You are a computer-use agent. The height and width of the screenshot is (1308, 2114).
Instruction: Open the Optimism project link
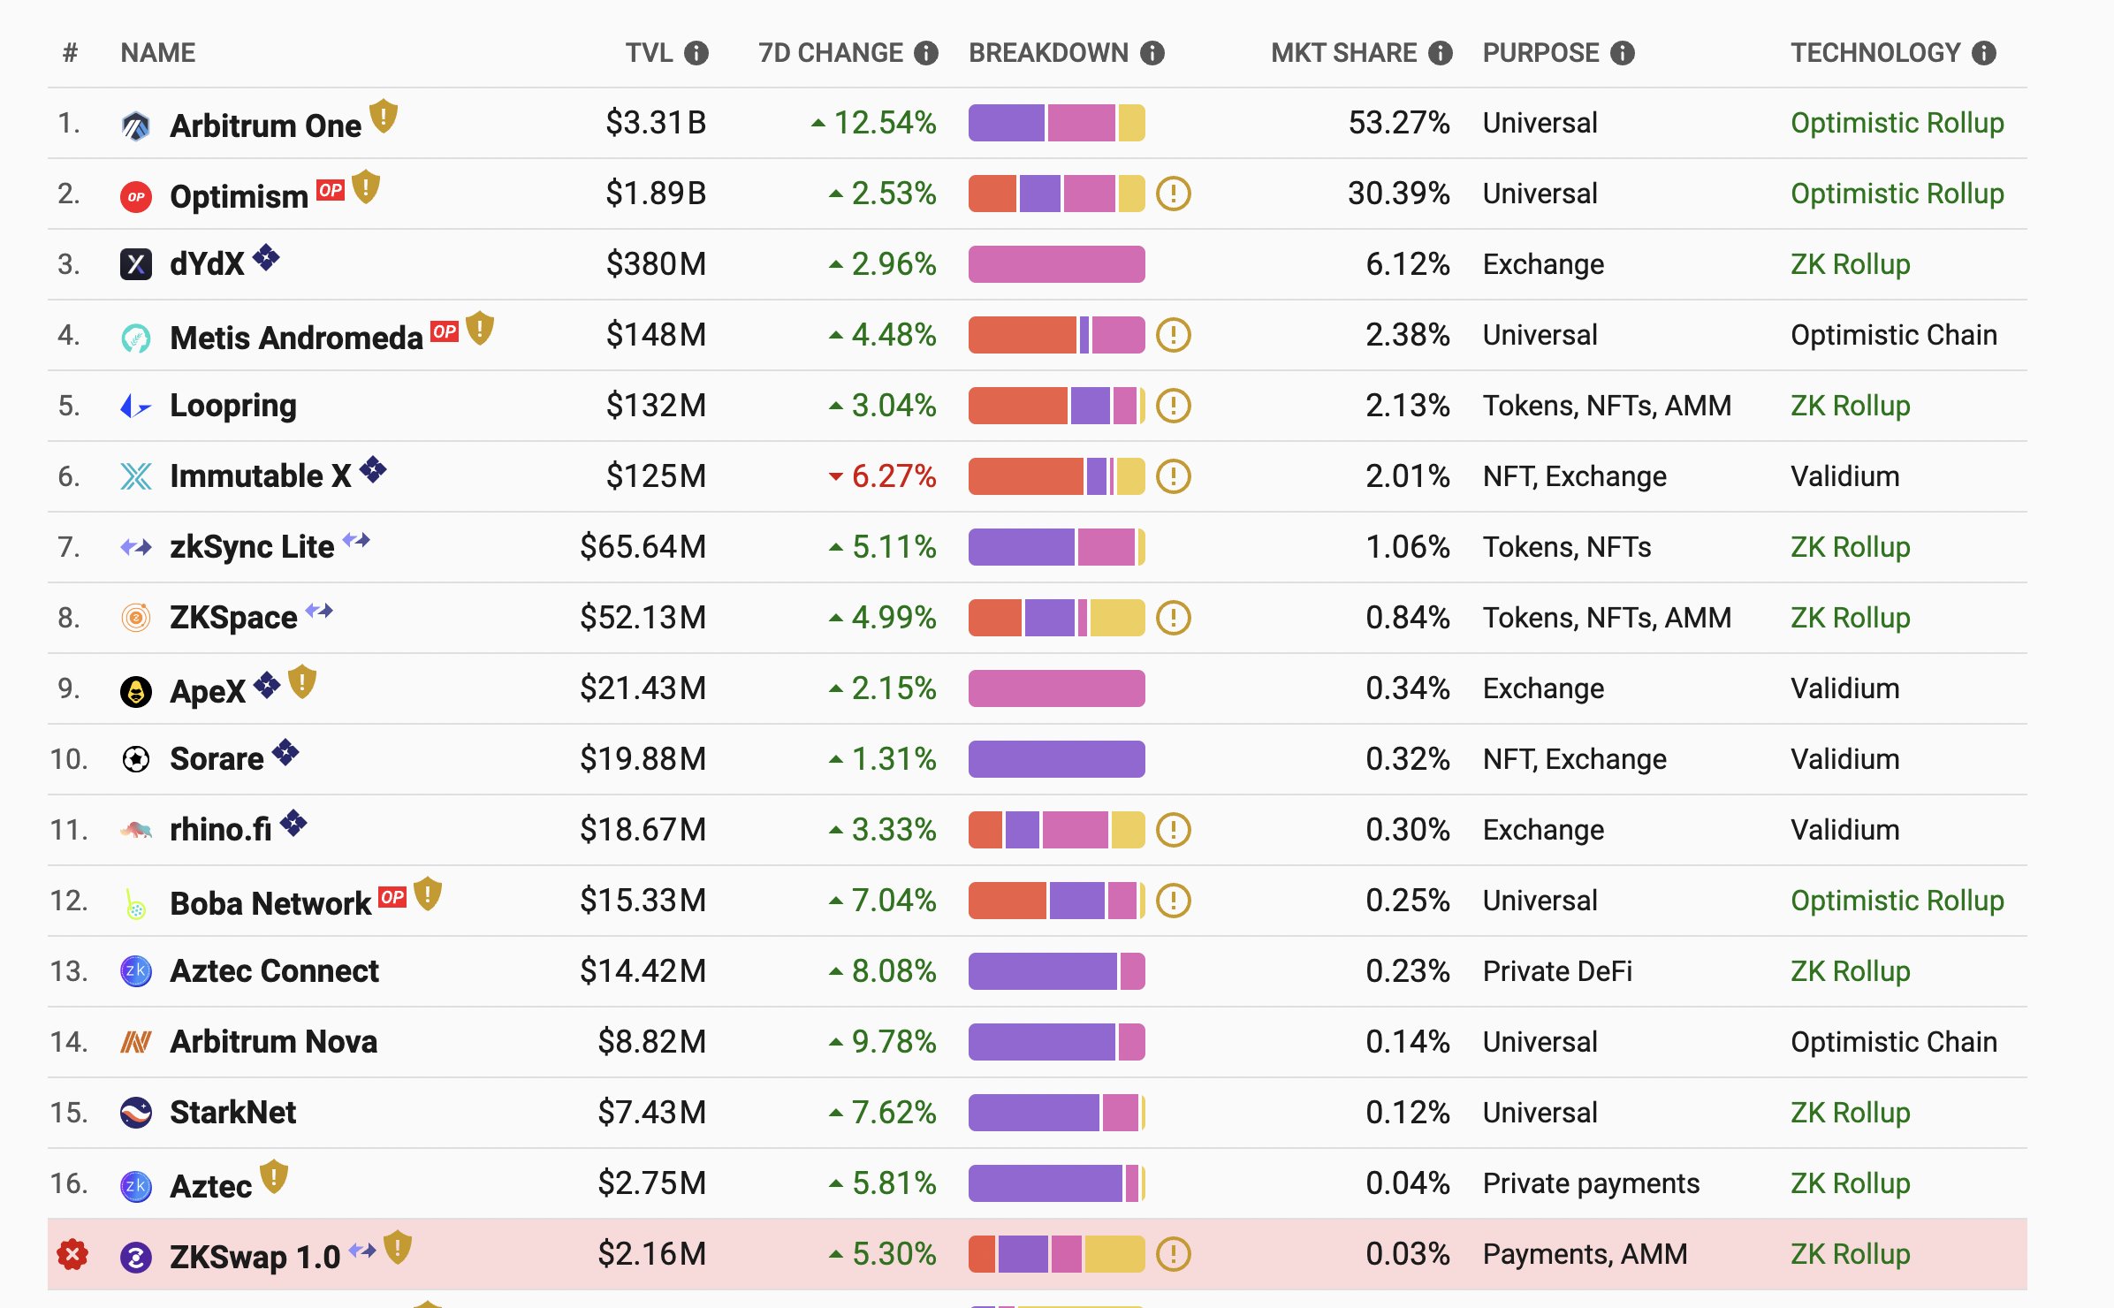click(239, 196)
